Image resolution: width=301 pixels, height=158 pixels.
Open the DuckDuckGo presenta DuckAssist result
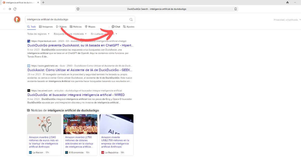coord(80,45)
